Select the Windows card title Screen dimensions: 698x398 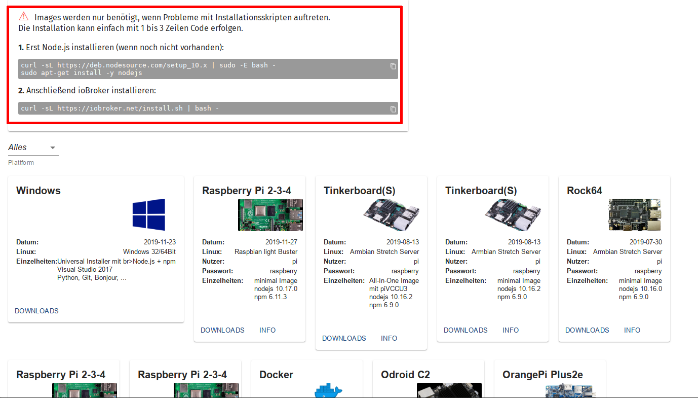pos(38,191)
